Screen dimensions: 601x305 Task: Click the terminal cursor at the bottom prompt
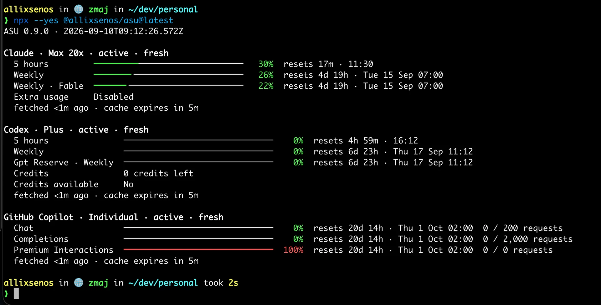(x=16, y=293)
